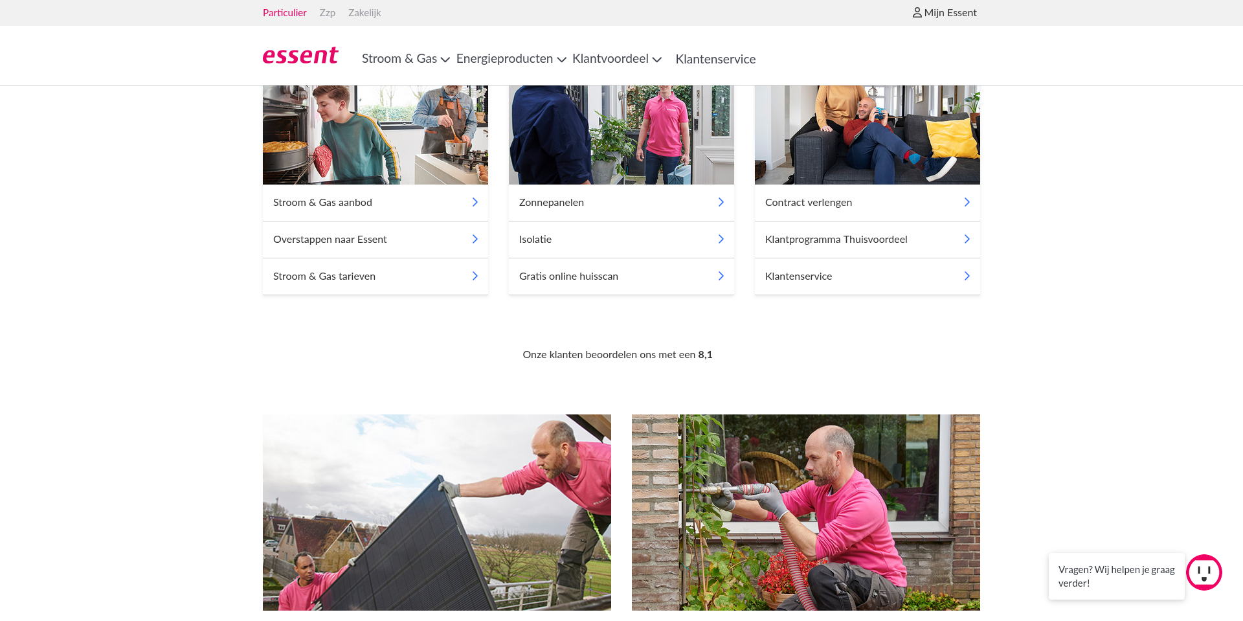1243x621 pixels.
Task: Open the chat assistant socket icon
Action: (1204, 572)
